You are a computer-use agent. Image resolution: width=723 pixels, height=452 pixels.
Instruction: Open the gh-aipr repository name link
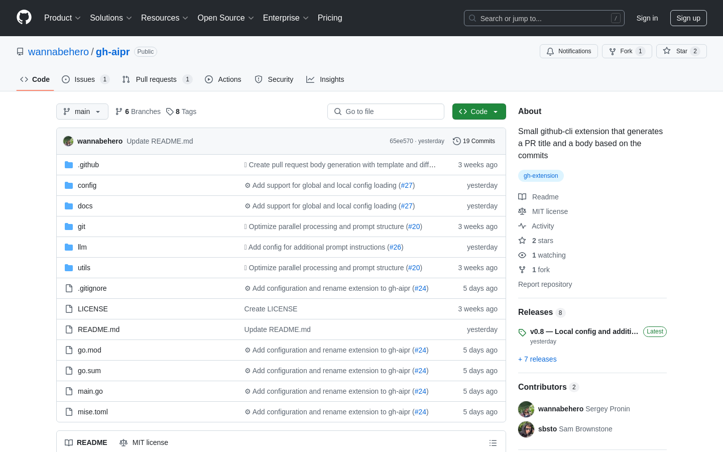tap(112, 52)
